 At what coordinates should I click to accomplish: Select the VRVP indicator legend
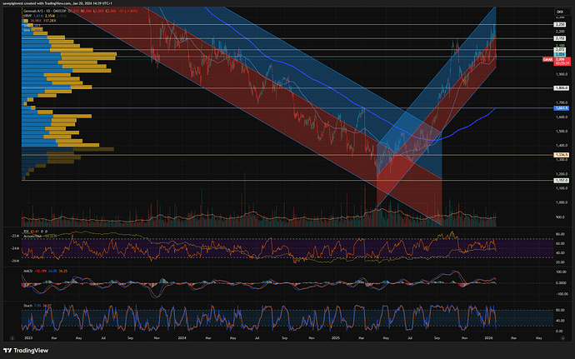(27, 16)
